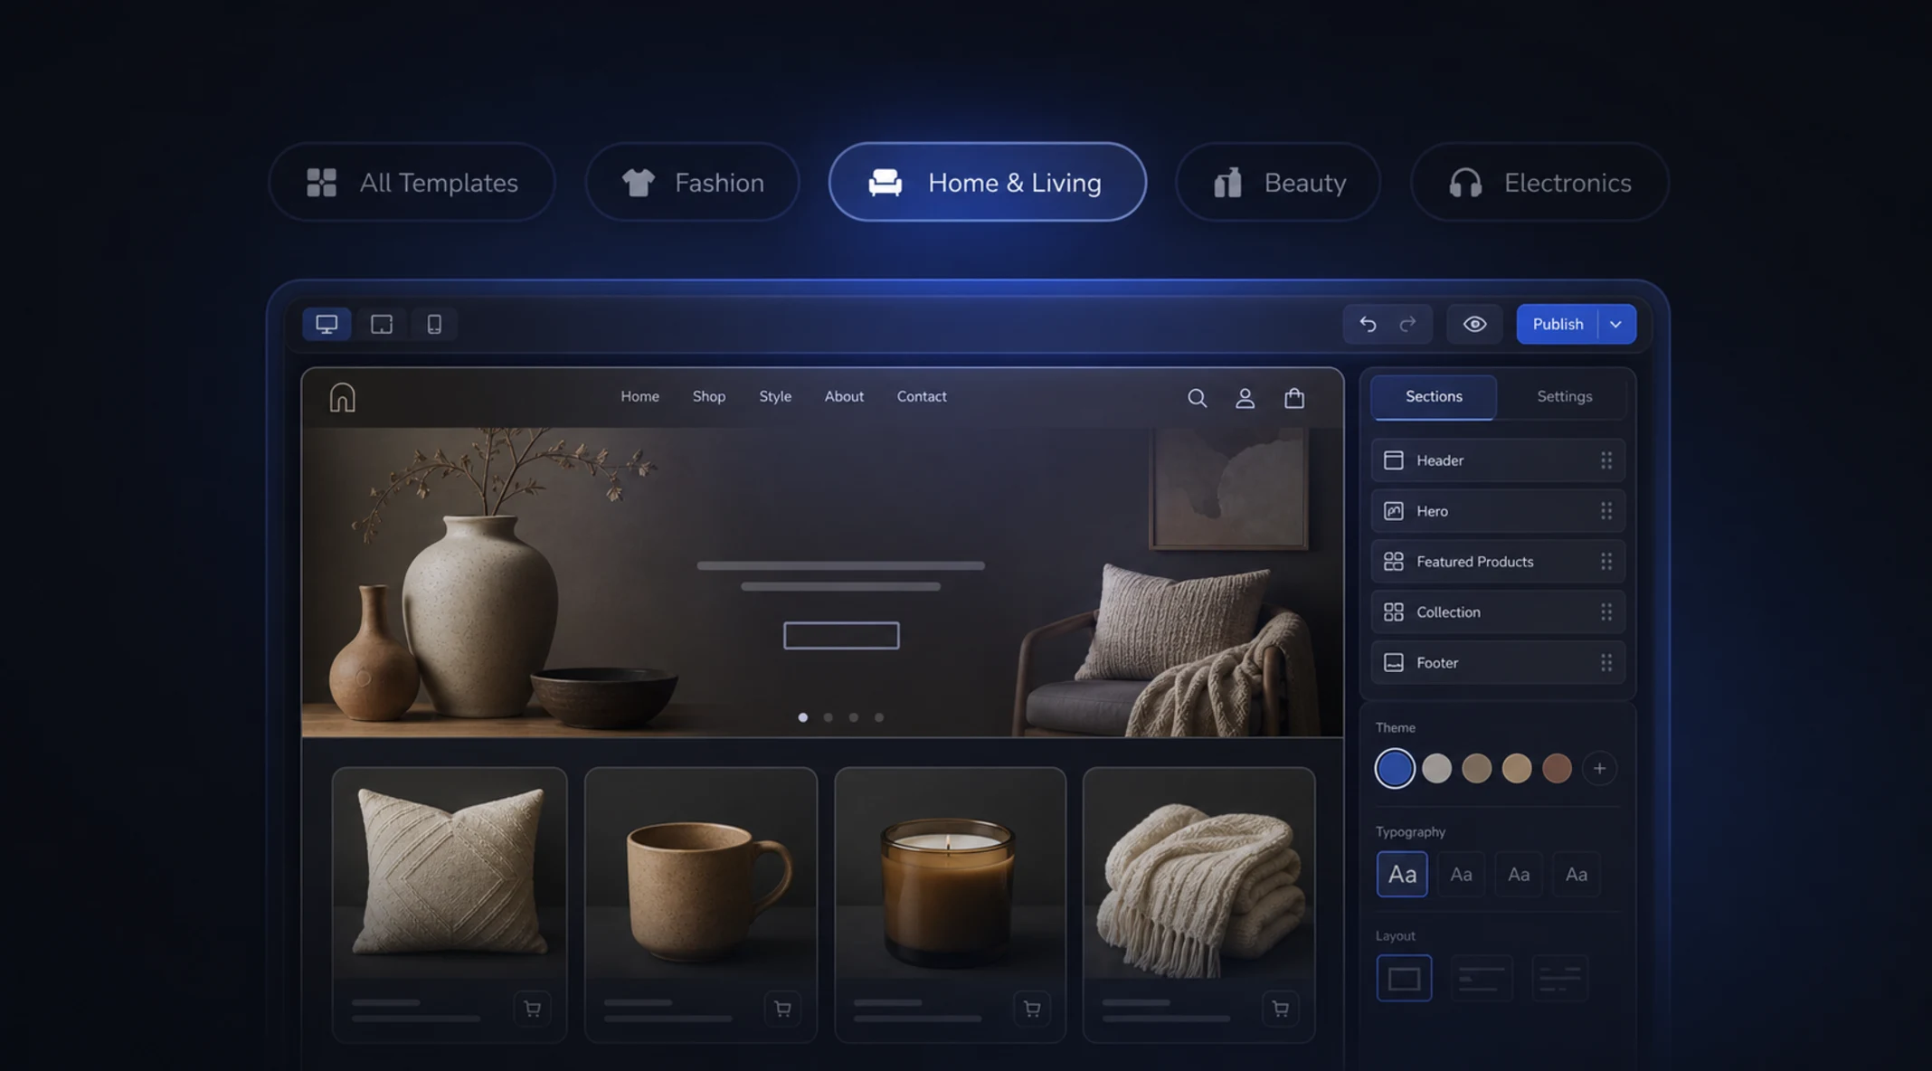Viewport: 1932px width, 1071px height.
Task: Click the Collection section icon
Action: tap(1394, 612)
